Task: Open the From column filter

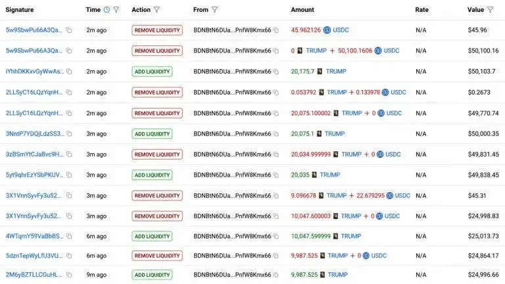Action: point(215,10)
